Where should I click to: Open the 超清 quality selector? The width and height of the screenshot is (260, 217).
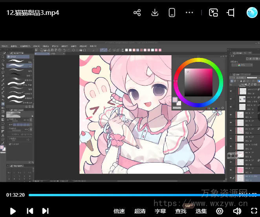[x=140, y=211]
